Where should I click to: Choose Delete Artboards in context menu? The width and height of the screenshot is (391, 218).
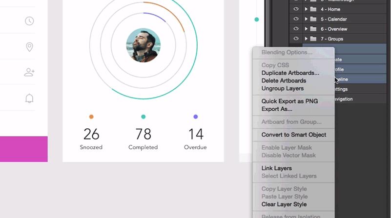click(284, 81)
